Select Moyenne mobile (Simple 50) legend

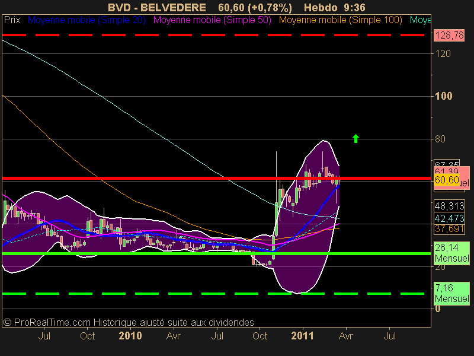pos(212,20)
